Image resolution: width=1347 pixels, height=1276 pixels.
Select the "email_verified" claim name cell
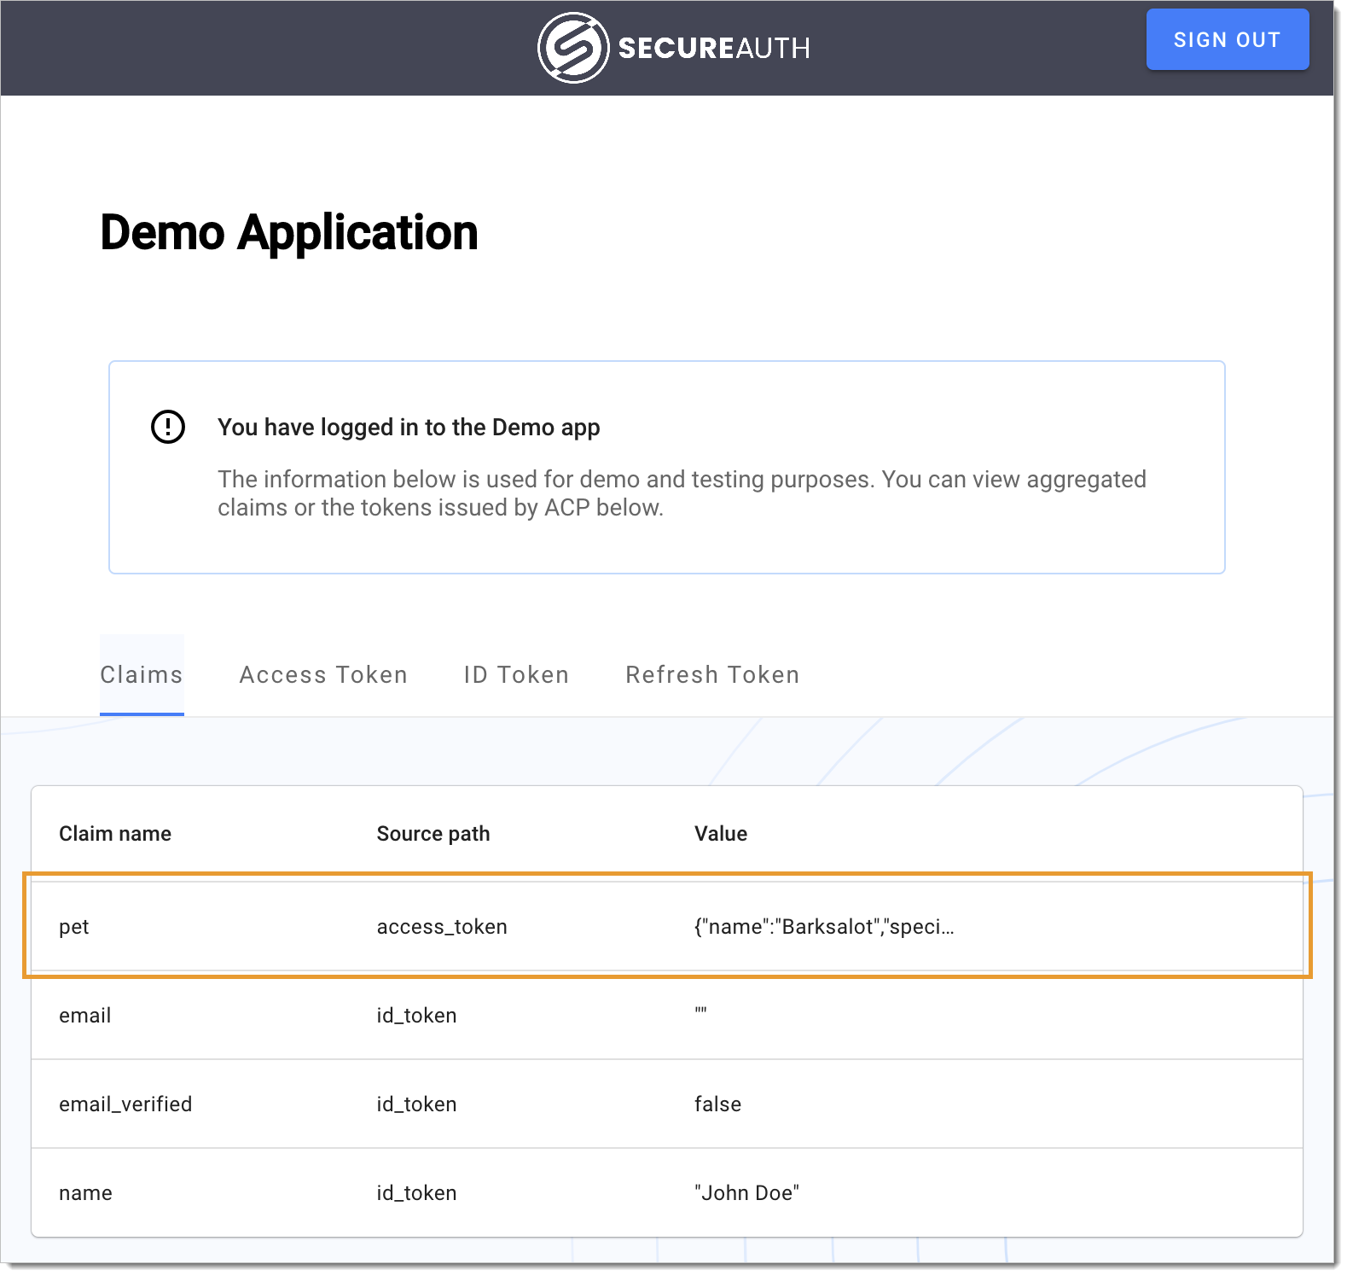[x=125, y=1104]
